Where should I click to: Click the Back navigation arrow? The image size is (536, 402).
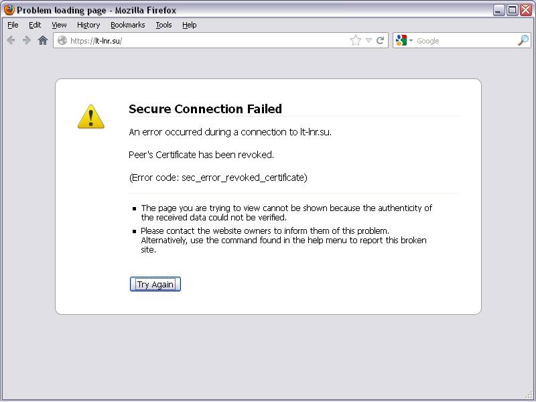[x=11, y=40]
